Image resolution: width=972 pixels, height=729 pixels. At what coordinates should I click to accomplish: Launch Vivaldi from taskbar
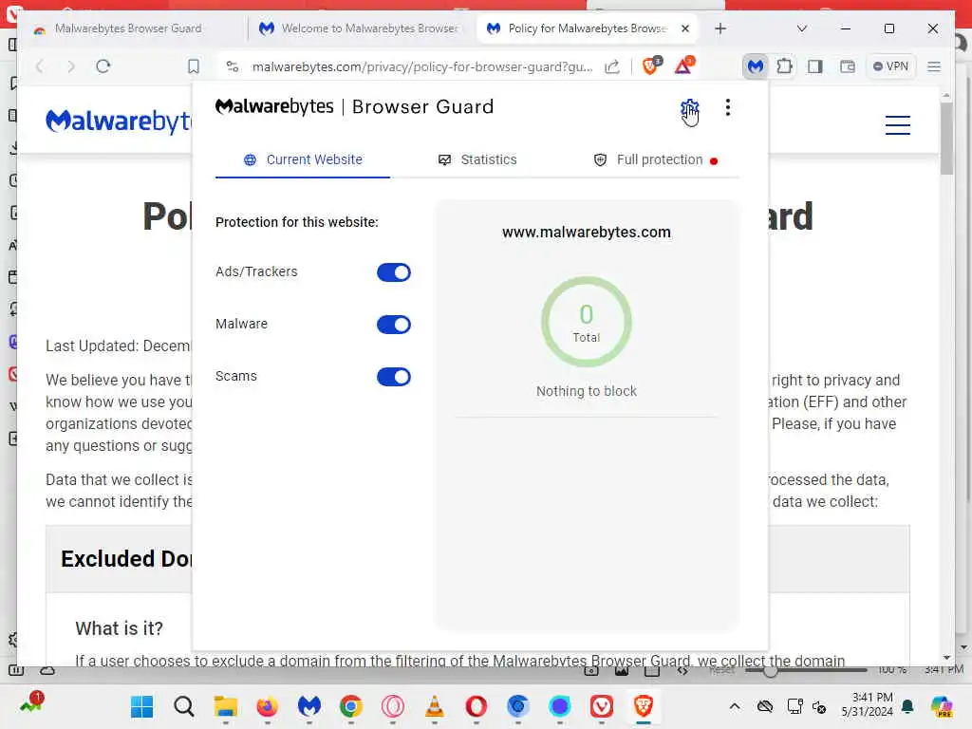[x=601, y=706]
